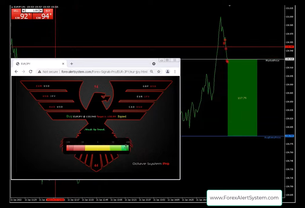Screen dimensions: 305x208
Task: Click the buy price 130.94 tile
Action: (43, 16)
